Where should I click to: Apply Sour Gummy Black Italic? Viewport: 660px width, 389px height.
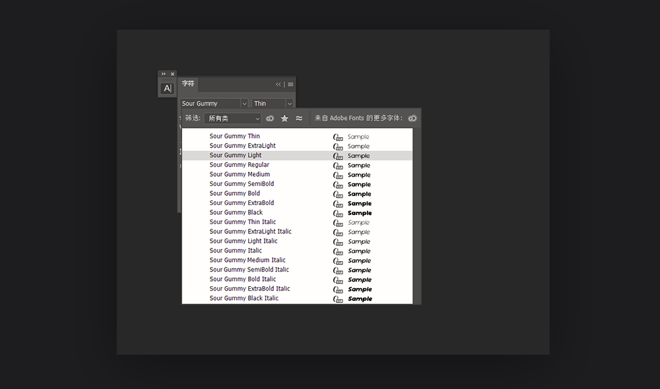[x=297, y=298]
